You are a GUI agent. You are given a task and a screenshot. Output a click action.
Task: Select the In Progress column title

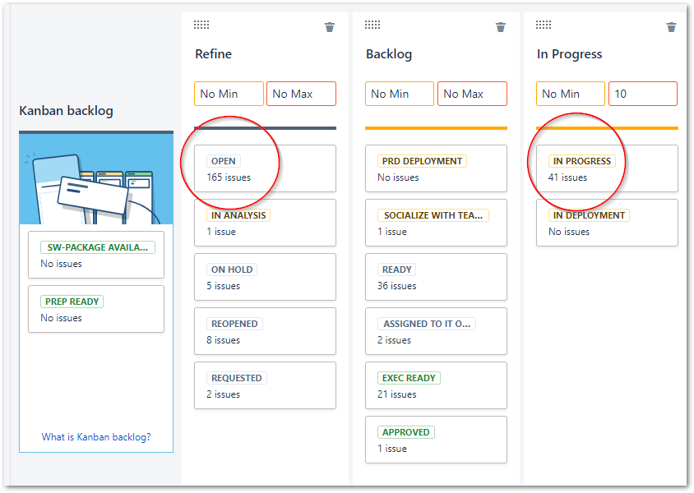click(x=570, y=54)
